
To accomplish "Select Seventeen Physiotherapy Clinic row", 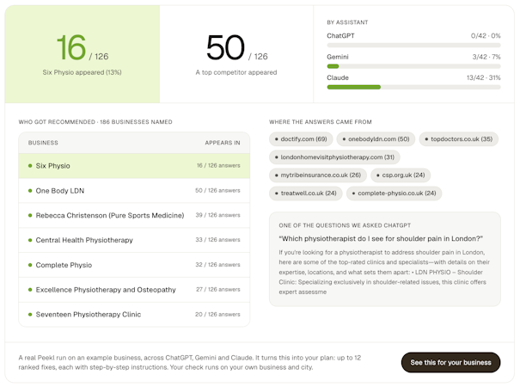I will (x=134, y=314).
